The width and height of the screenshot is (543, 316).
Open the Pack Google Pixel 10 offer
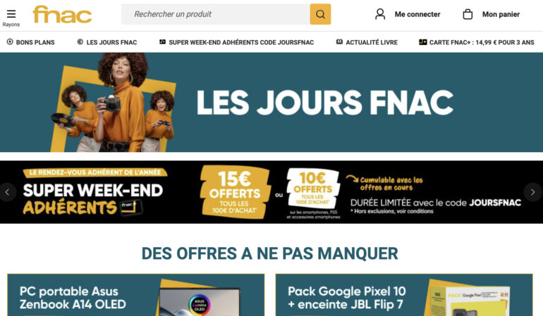coord(404,295)
